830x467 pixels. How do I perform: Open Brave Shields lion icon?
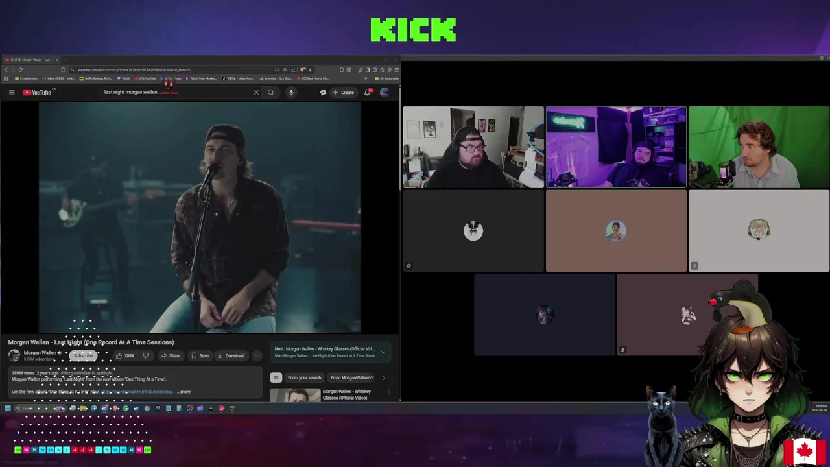[302, 69]
